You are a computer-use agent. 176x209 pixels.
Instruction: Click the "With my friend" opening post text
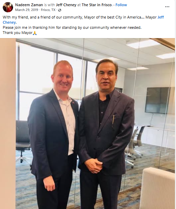(15, 17)
